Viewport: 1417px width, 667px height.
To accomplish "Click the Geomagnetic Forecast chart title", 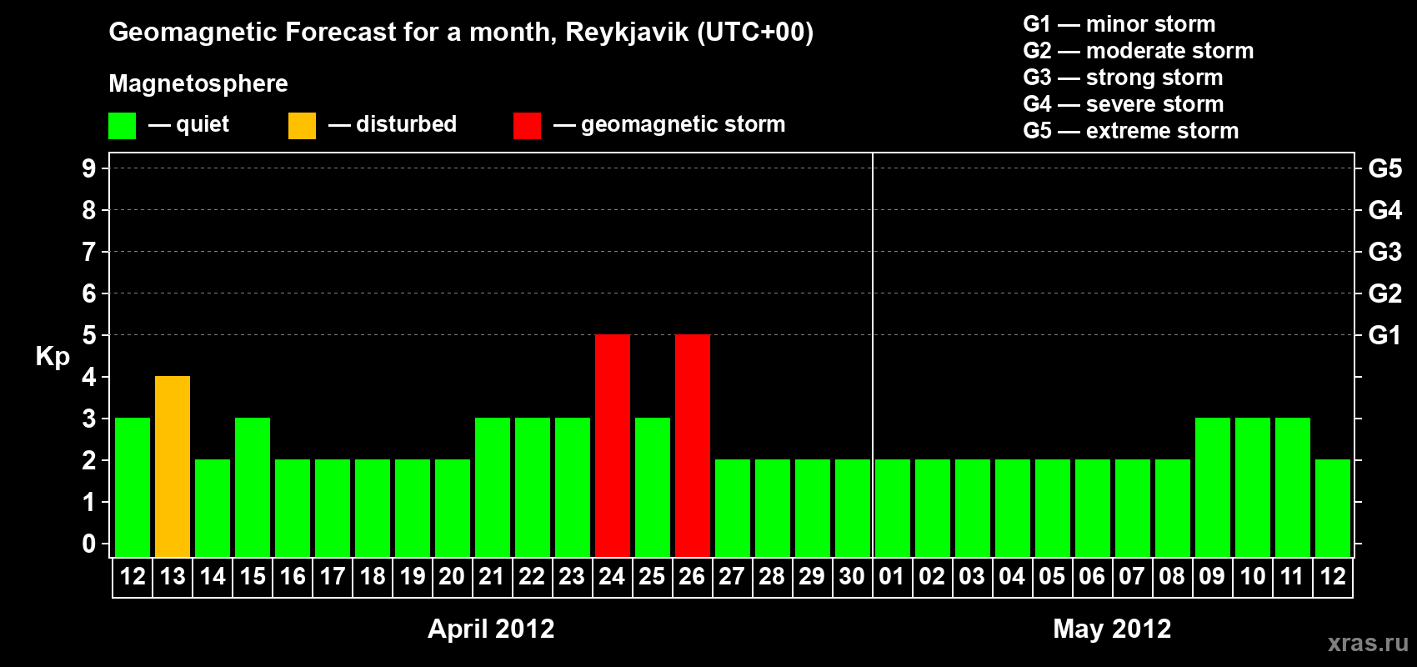I will point(461,33).
